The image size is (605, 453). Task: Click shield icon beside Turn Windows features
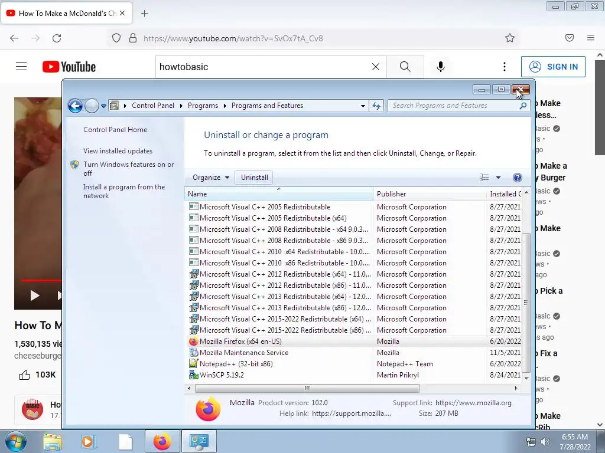(75, 165)
